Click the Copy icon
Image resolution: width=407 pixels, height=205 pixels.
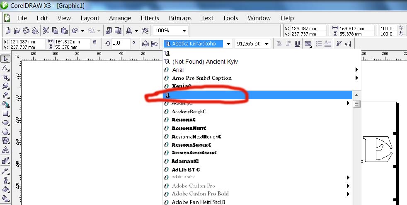coord(55,31)
